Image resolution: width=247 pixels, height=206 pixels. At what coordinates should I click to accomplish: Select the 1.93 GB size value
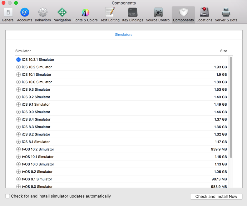220,67
